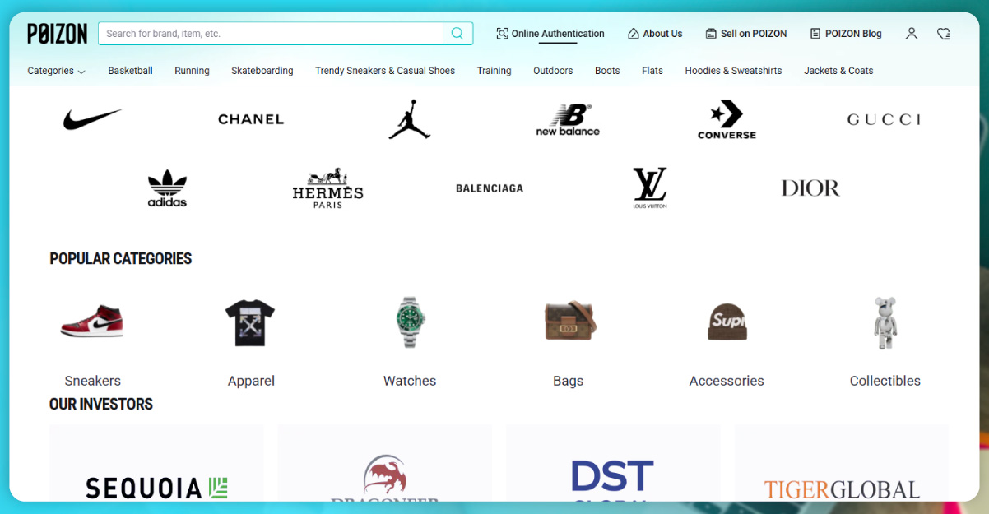This screenshot has height=514, width=989.
Task: Click the Converse star chevron logo
Action: pyautogui.click(x=727, y=118)
